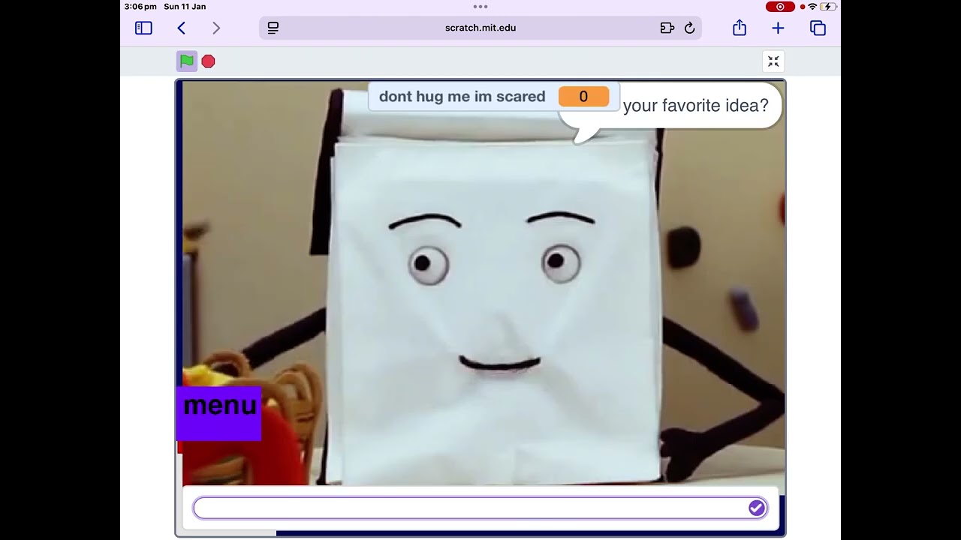Viewport: 961px width, 540px height.
Task: Go back to the previous page
Action: [182, 28]
